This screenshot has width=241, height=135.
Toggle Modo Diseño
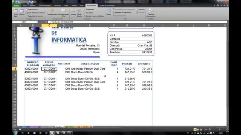coord(79,13)
